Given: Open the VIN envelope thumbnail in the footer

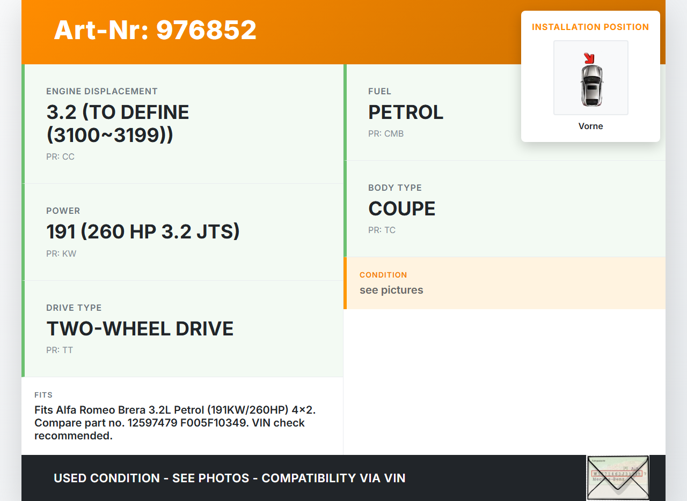Looking at the screenshot, I should 617,477.
